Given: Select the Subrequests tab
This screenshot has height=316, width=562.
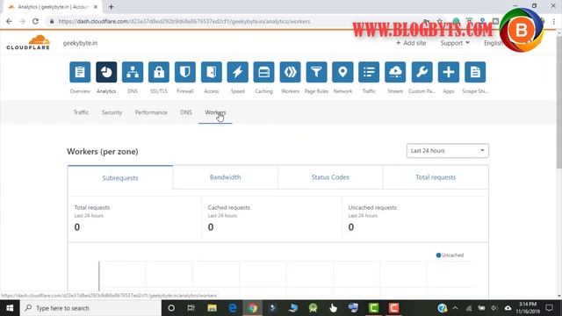Looking at the screenshot, I should 120,177.
